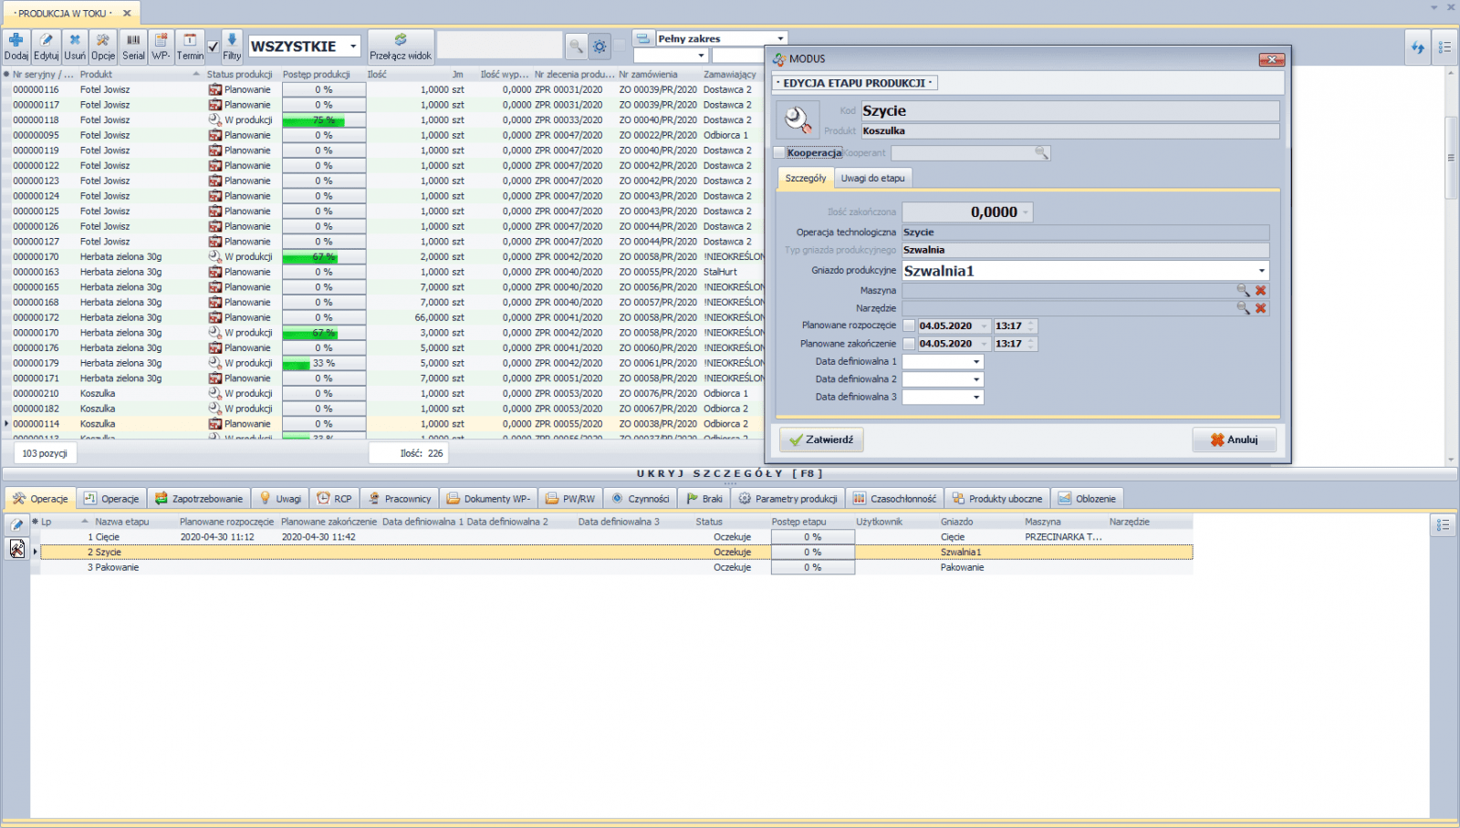Open the Zapotrzebowanie tab
The height and width of the screenshot is (828, 1460).
199,499
